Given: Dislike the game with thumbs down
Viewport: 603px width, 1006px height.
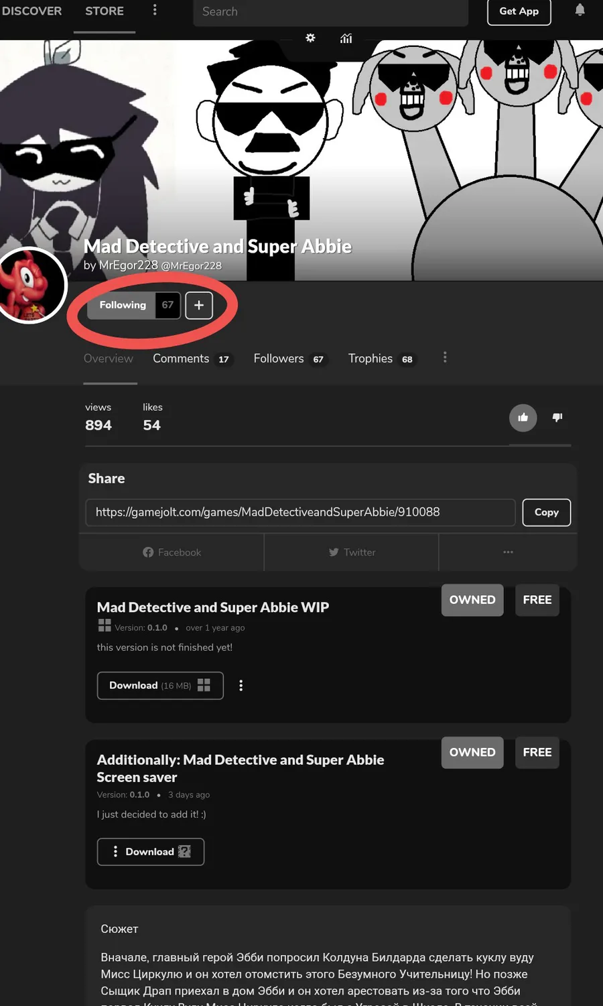Looking at the screenshot, I should (x=557, y=418).
